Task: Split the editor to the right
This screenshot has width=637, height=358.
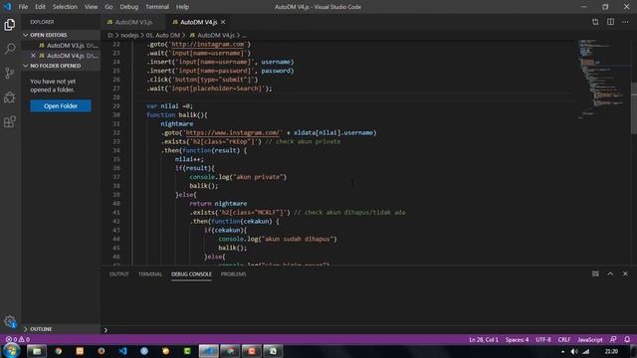Action: 610,22
